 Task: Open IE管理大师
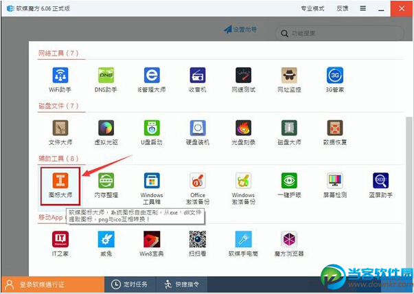tap(152, 80)
